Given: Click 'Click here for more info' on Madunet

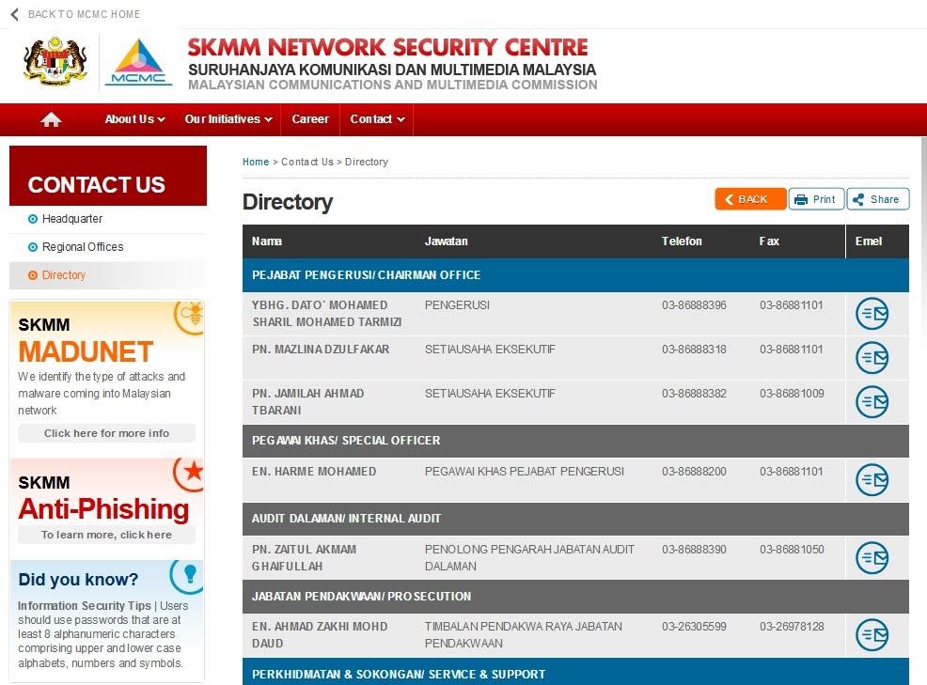Looking at the screenshot, I should tap(106, 433).
